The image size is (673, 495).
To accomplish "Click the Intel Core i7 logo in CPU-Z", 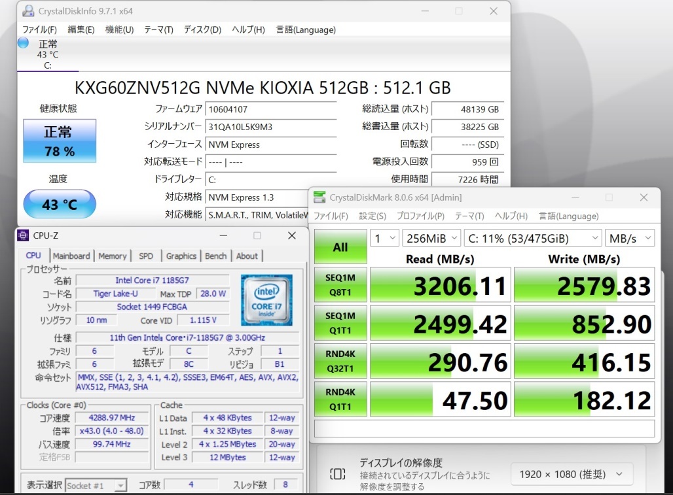I will tap(267, 300).
